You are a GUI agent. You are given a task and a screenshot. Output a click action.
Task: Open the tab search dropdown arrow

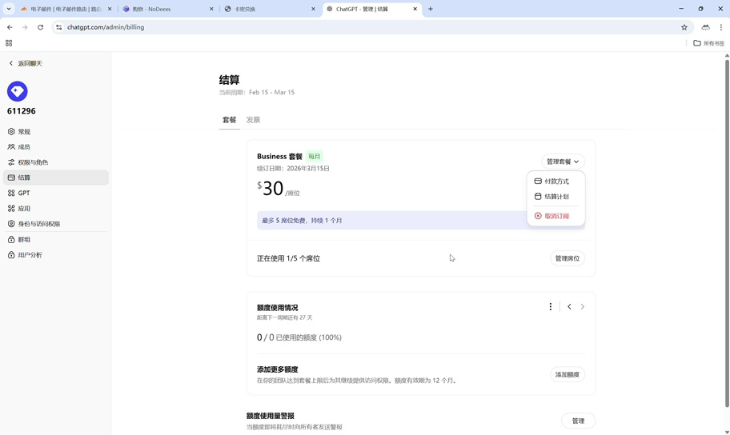(9, 9)
